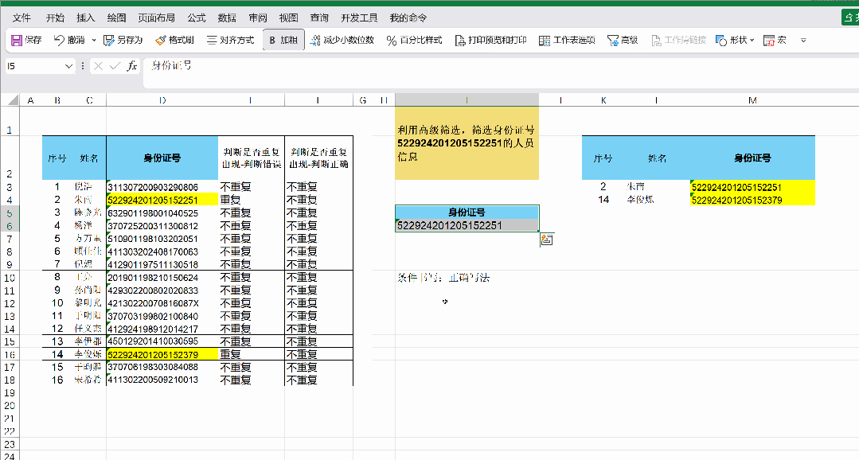Click the small paste options icon below the criteria box
This screenshot has height=460, width=859.
coord(546,240)
